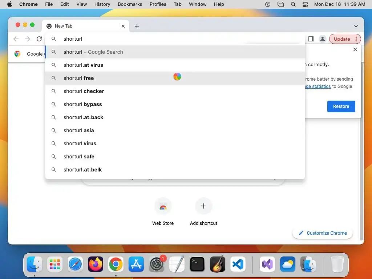Click the Chrome back arrow
This screenshot has height=279, width=372.
pos(16,39)
